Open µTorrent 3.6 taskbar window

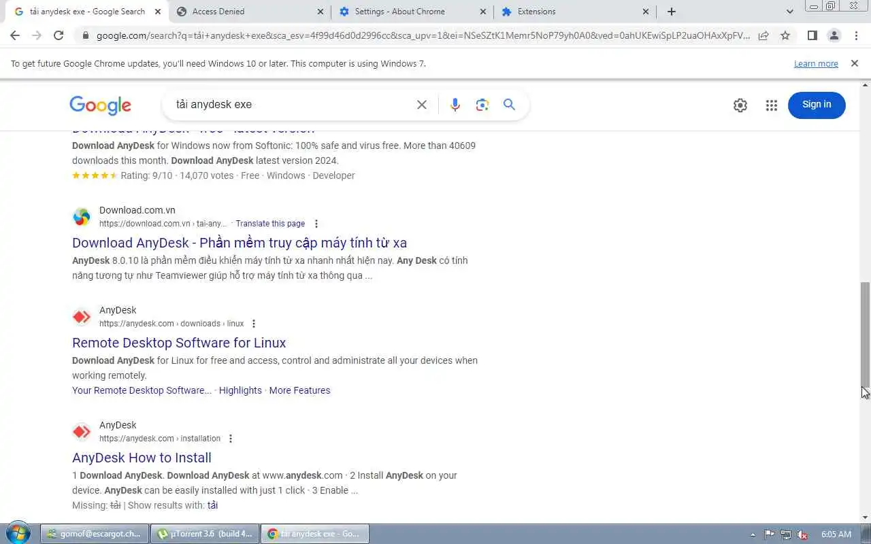coord(204,534)
